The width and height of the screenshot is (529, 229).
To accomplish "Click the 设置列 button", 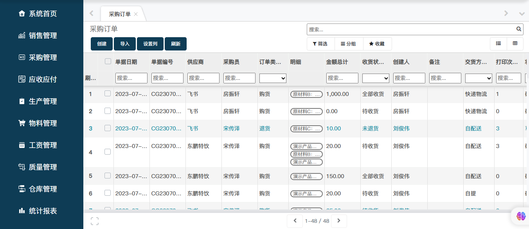I will click(150, 44).
